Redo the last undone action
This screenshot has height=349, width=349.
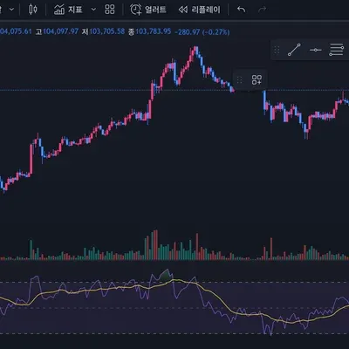262,10
